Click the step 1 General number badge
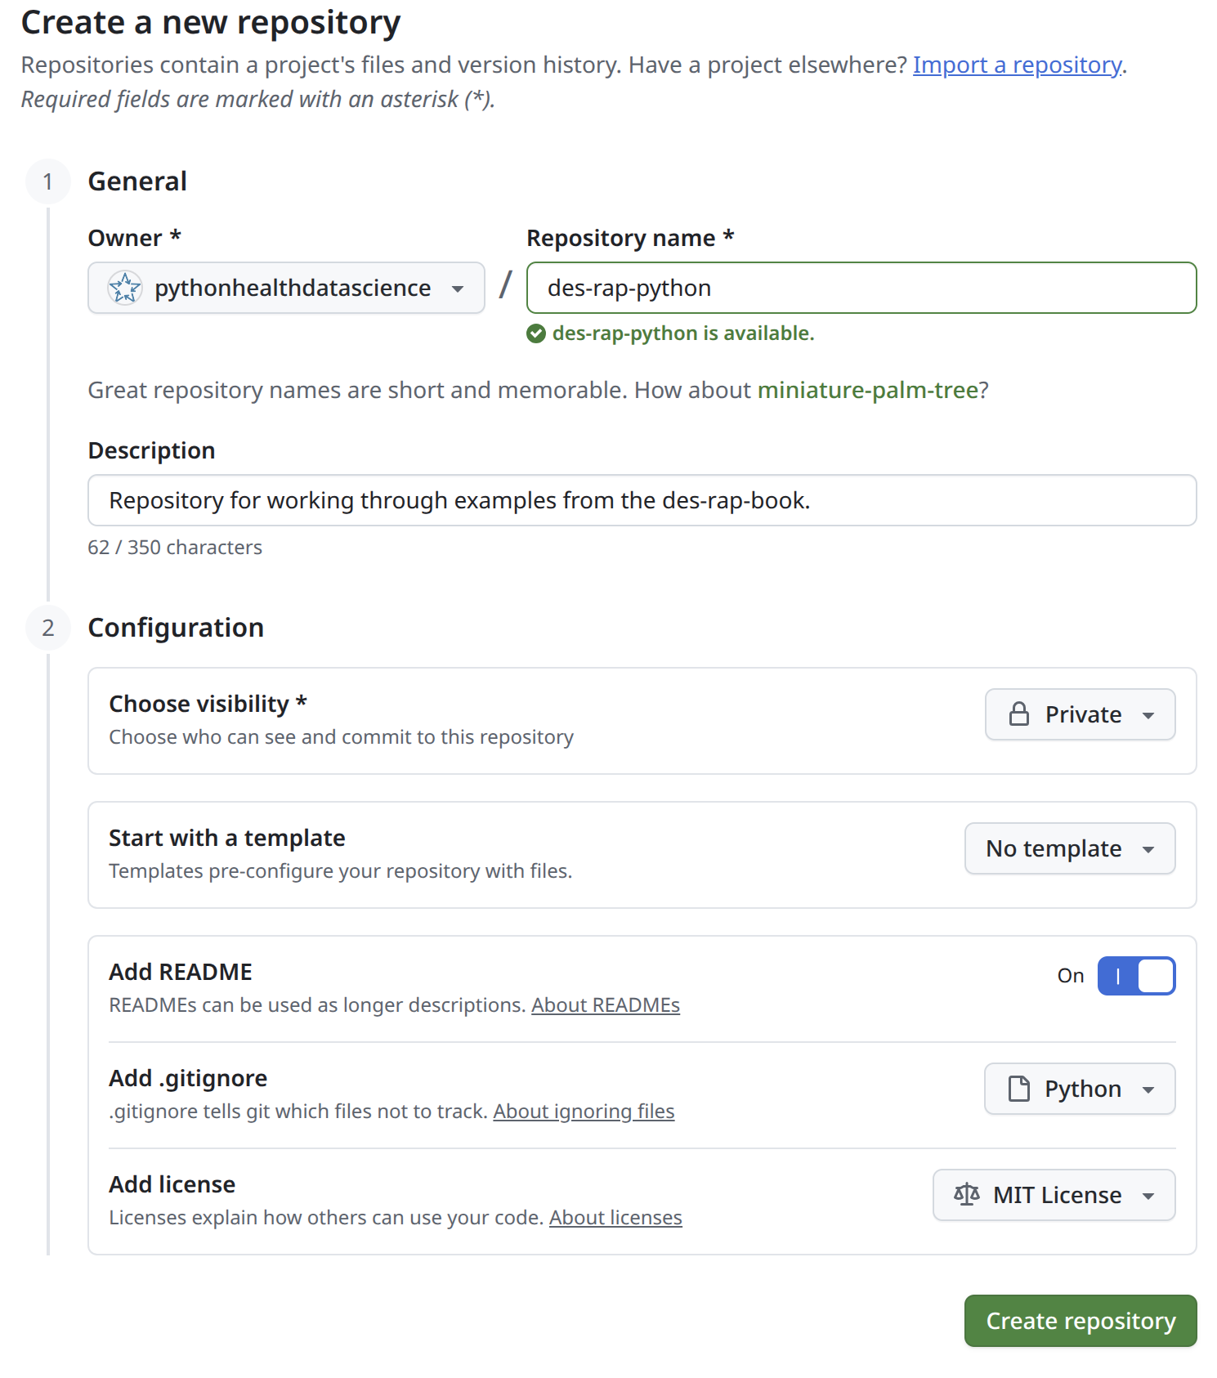The width and height of the screenshot is (1217, 1378). pyautogui.click(x=48, y=181)
